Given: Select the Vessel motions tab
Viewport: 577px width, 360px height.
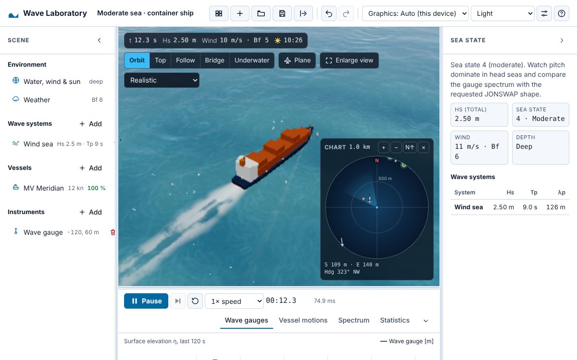Looking at the screenshot, I should pyautogui.click(x=303, y=320).
